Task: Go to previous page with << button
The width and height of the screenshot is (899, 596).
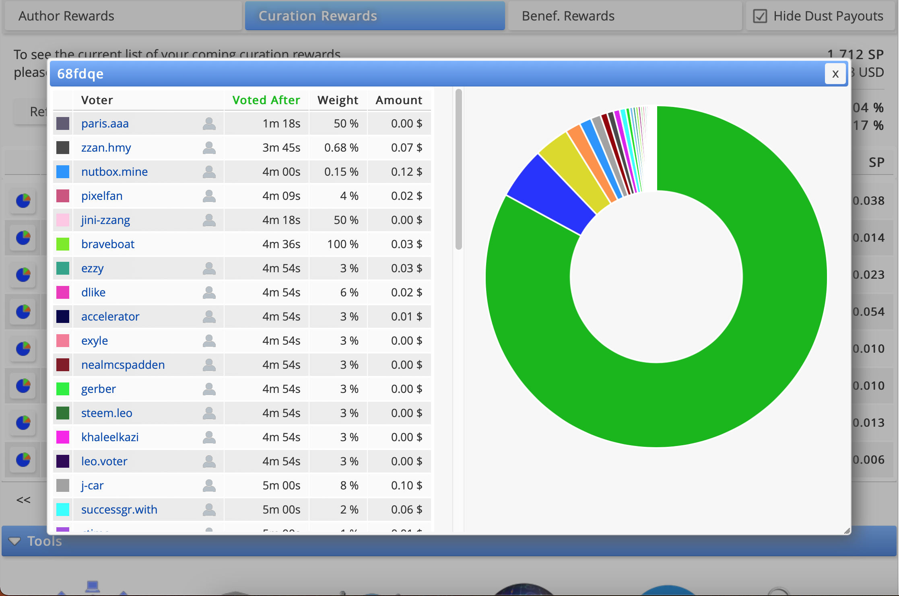Action: pos(23,500)
